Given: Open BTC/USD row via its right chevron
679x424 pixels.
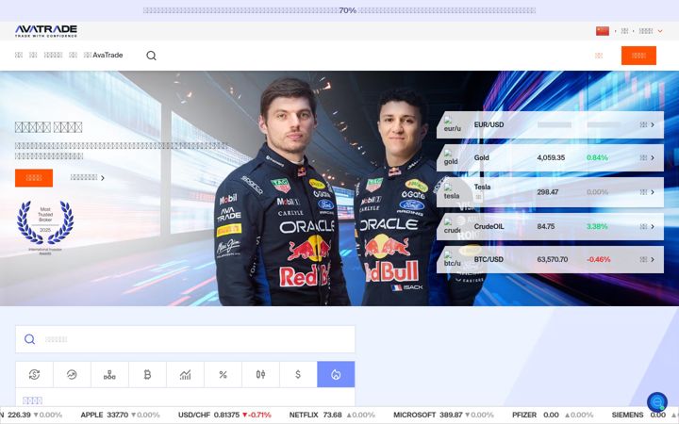Looking at the screenshot, I should click(x=653, y=260).
